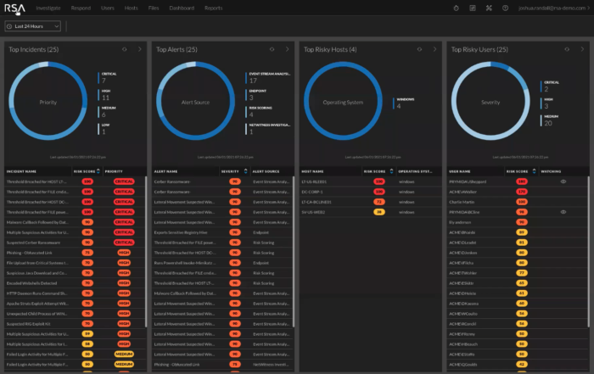Click risk score 170 badge in users

(522, 192)
